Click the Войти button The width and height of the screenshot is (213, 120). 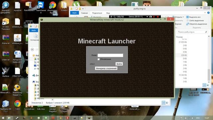pos(119,64)
